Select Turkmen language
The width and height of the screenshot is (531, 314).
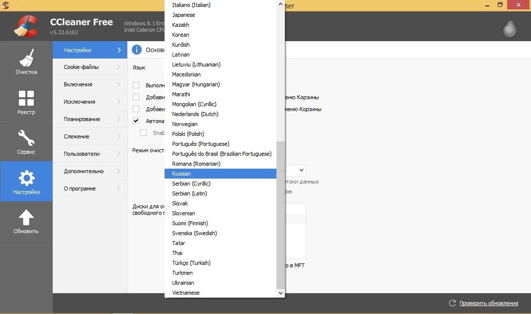coord(220,273)
